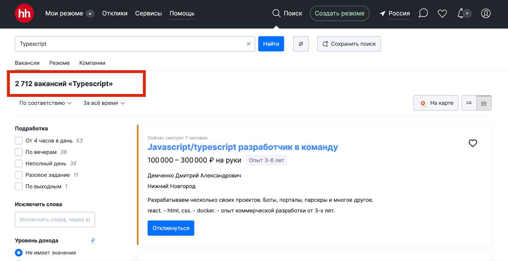Open the 'Россия' region selector
This screenshot has height=261, width=508.
tap(395, 13)
